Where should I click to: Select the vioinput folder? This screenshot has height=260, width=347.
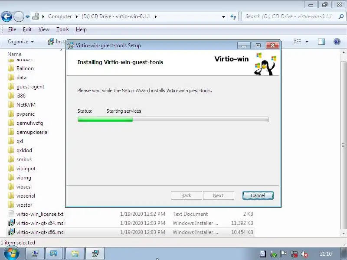[x=26, y=169]
